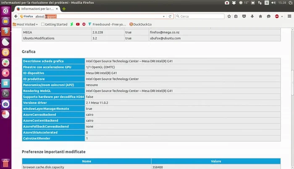
Task: Open a new tab with plus
Action: coord(64,9)
